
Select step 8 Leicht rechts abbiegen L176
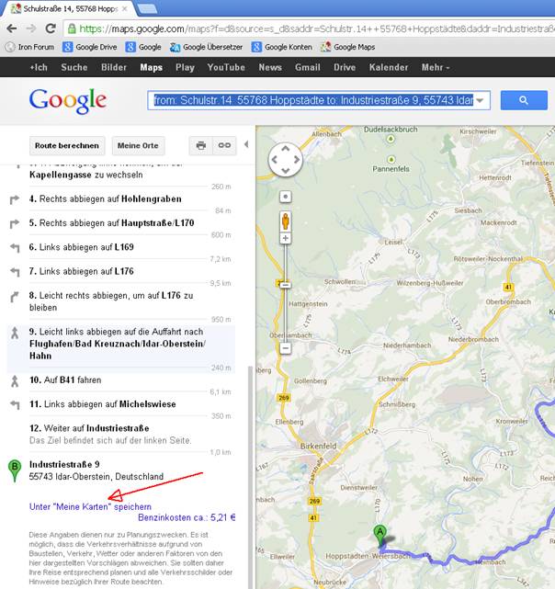click(x=121, y=301)
